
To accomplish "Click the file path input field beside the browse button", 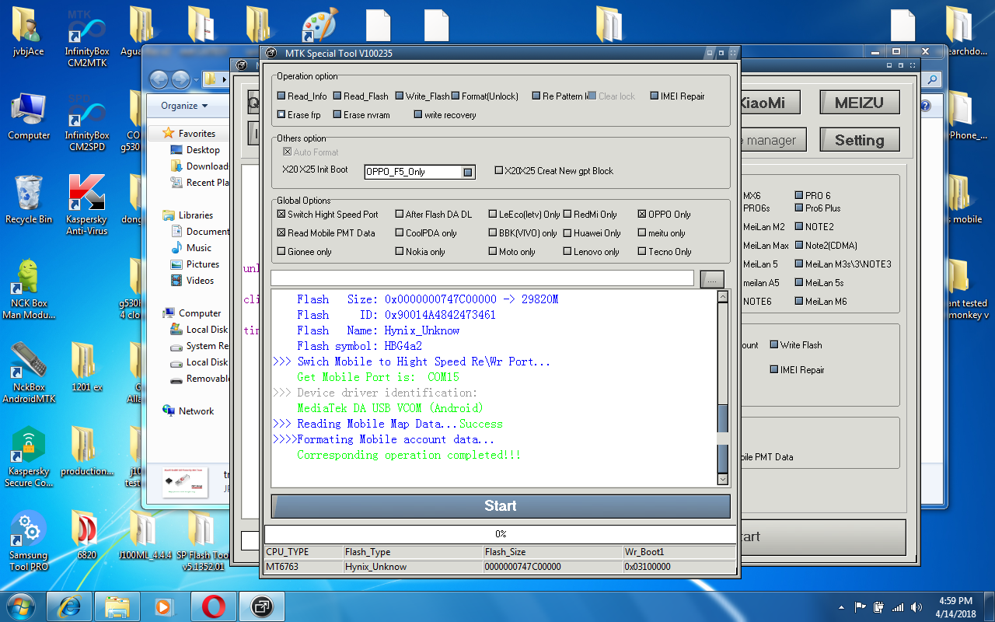I will tap(482, 278).
